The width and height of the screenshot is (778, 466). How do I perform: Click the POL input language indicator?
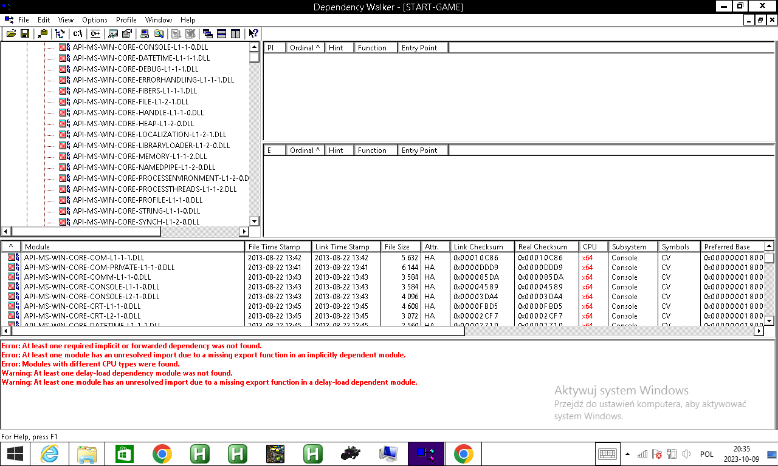click(707, 454)
